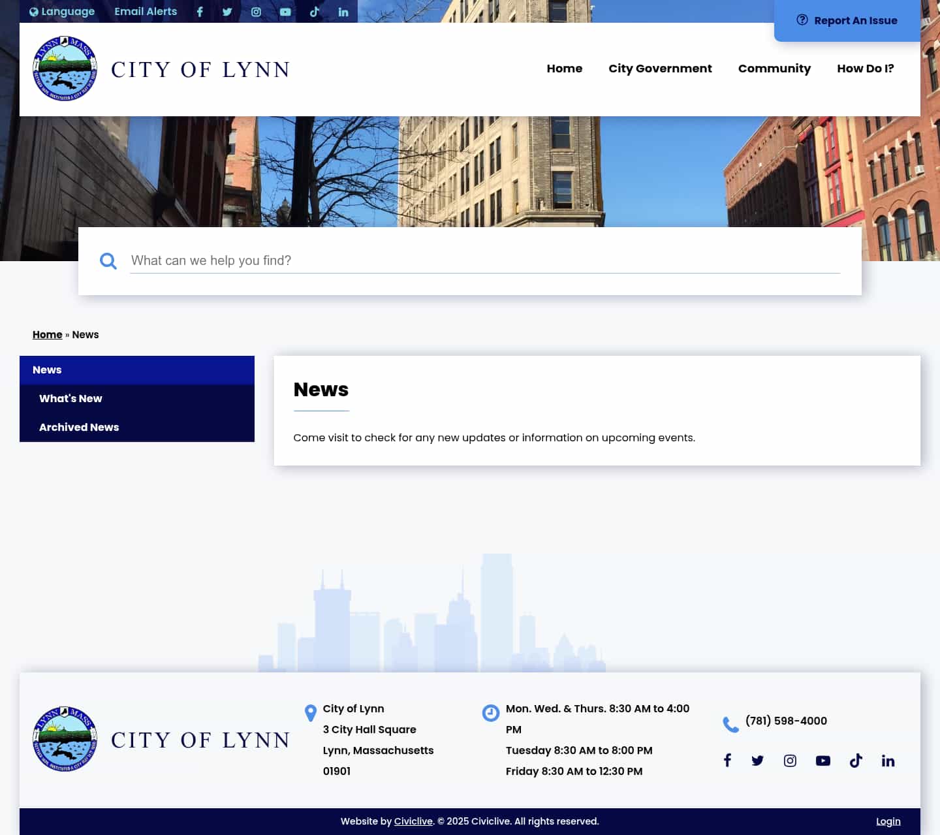Click the location pin beside the address
940x835 pixels.
pos(310,713)
